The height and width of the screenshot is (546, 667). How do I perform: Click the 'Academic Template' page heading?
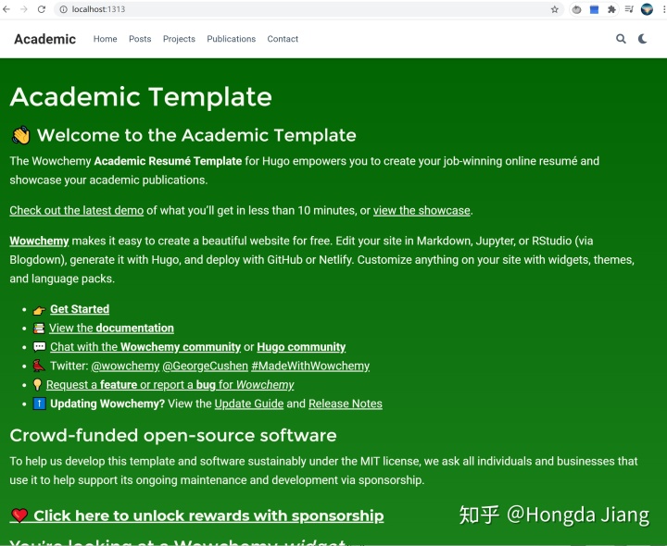coord(141,97)
